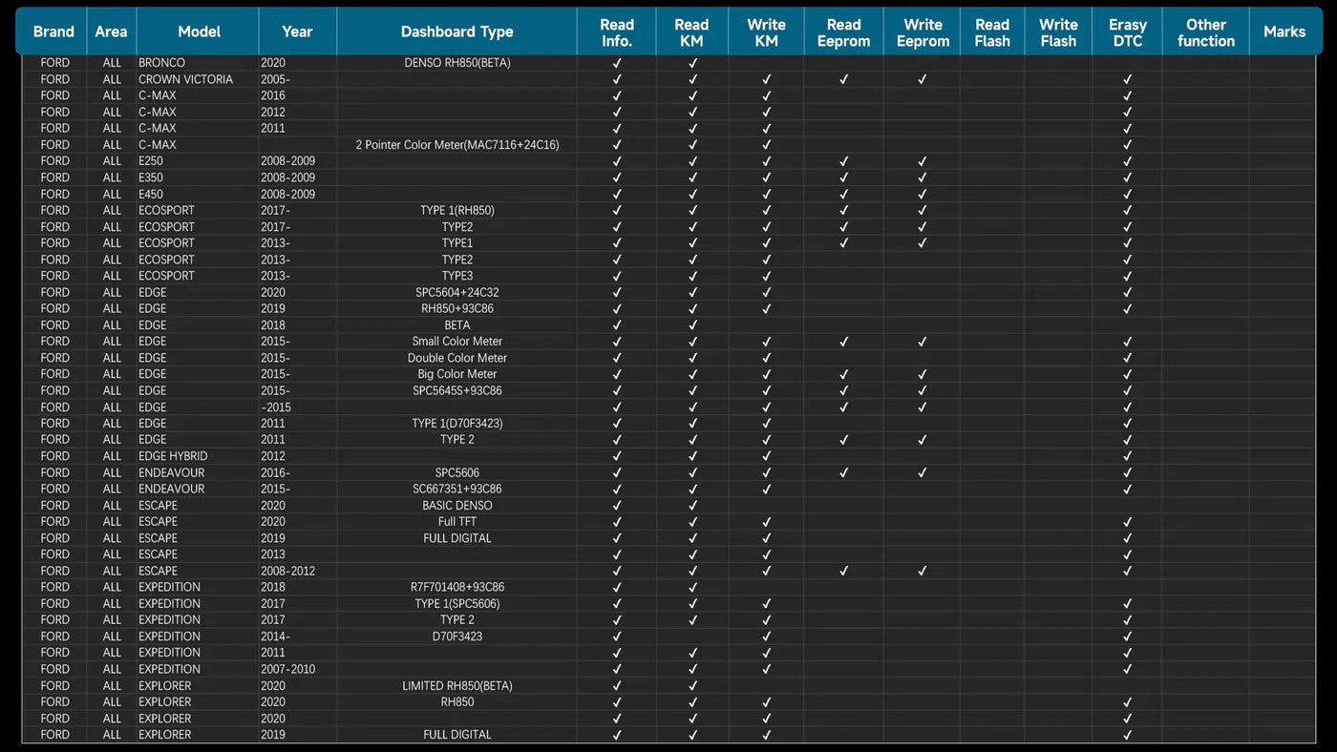The width and height of the screenshot is (1337, 752).
Task: Select the Erasy DTC checkmark for EDGE HYBRID
Action: (1127, 456)
